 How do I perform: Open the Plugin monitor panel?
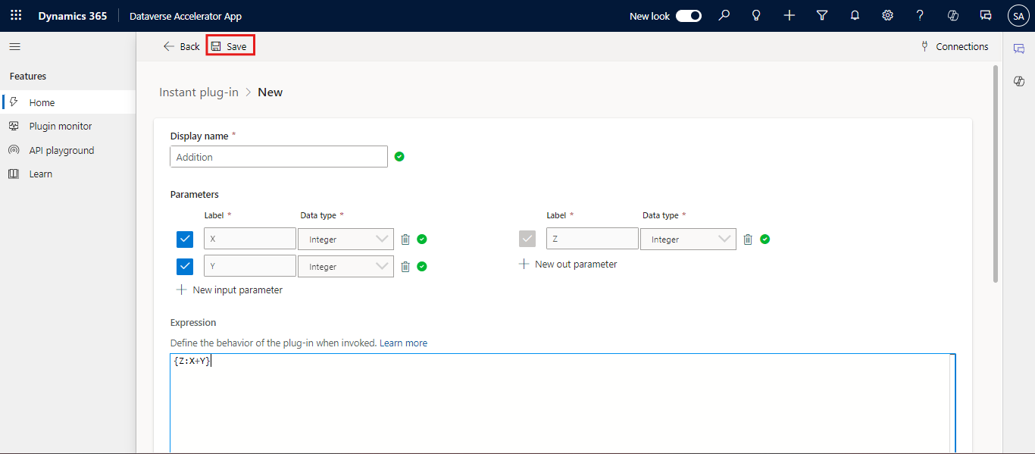coord(60,126)
